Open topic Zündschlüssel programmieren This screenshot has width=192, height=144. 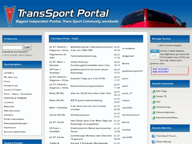click(87, 86)
